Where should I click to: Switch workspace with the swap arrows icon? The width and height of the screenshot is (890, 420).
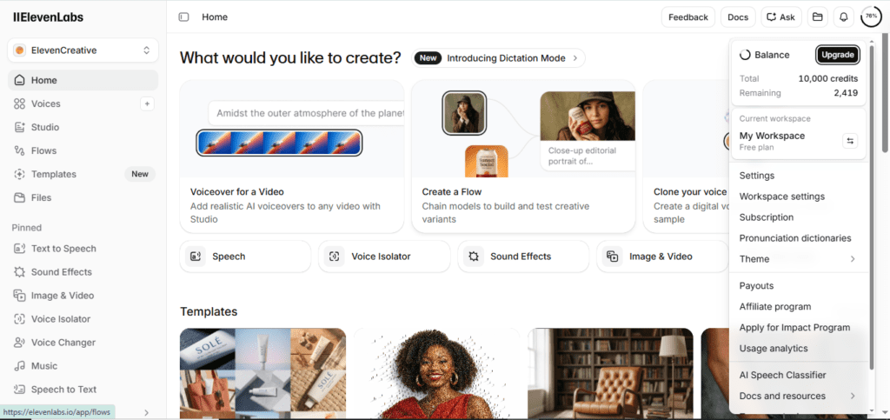(850, 142)
